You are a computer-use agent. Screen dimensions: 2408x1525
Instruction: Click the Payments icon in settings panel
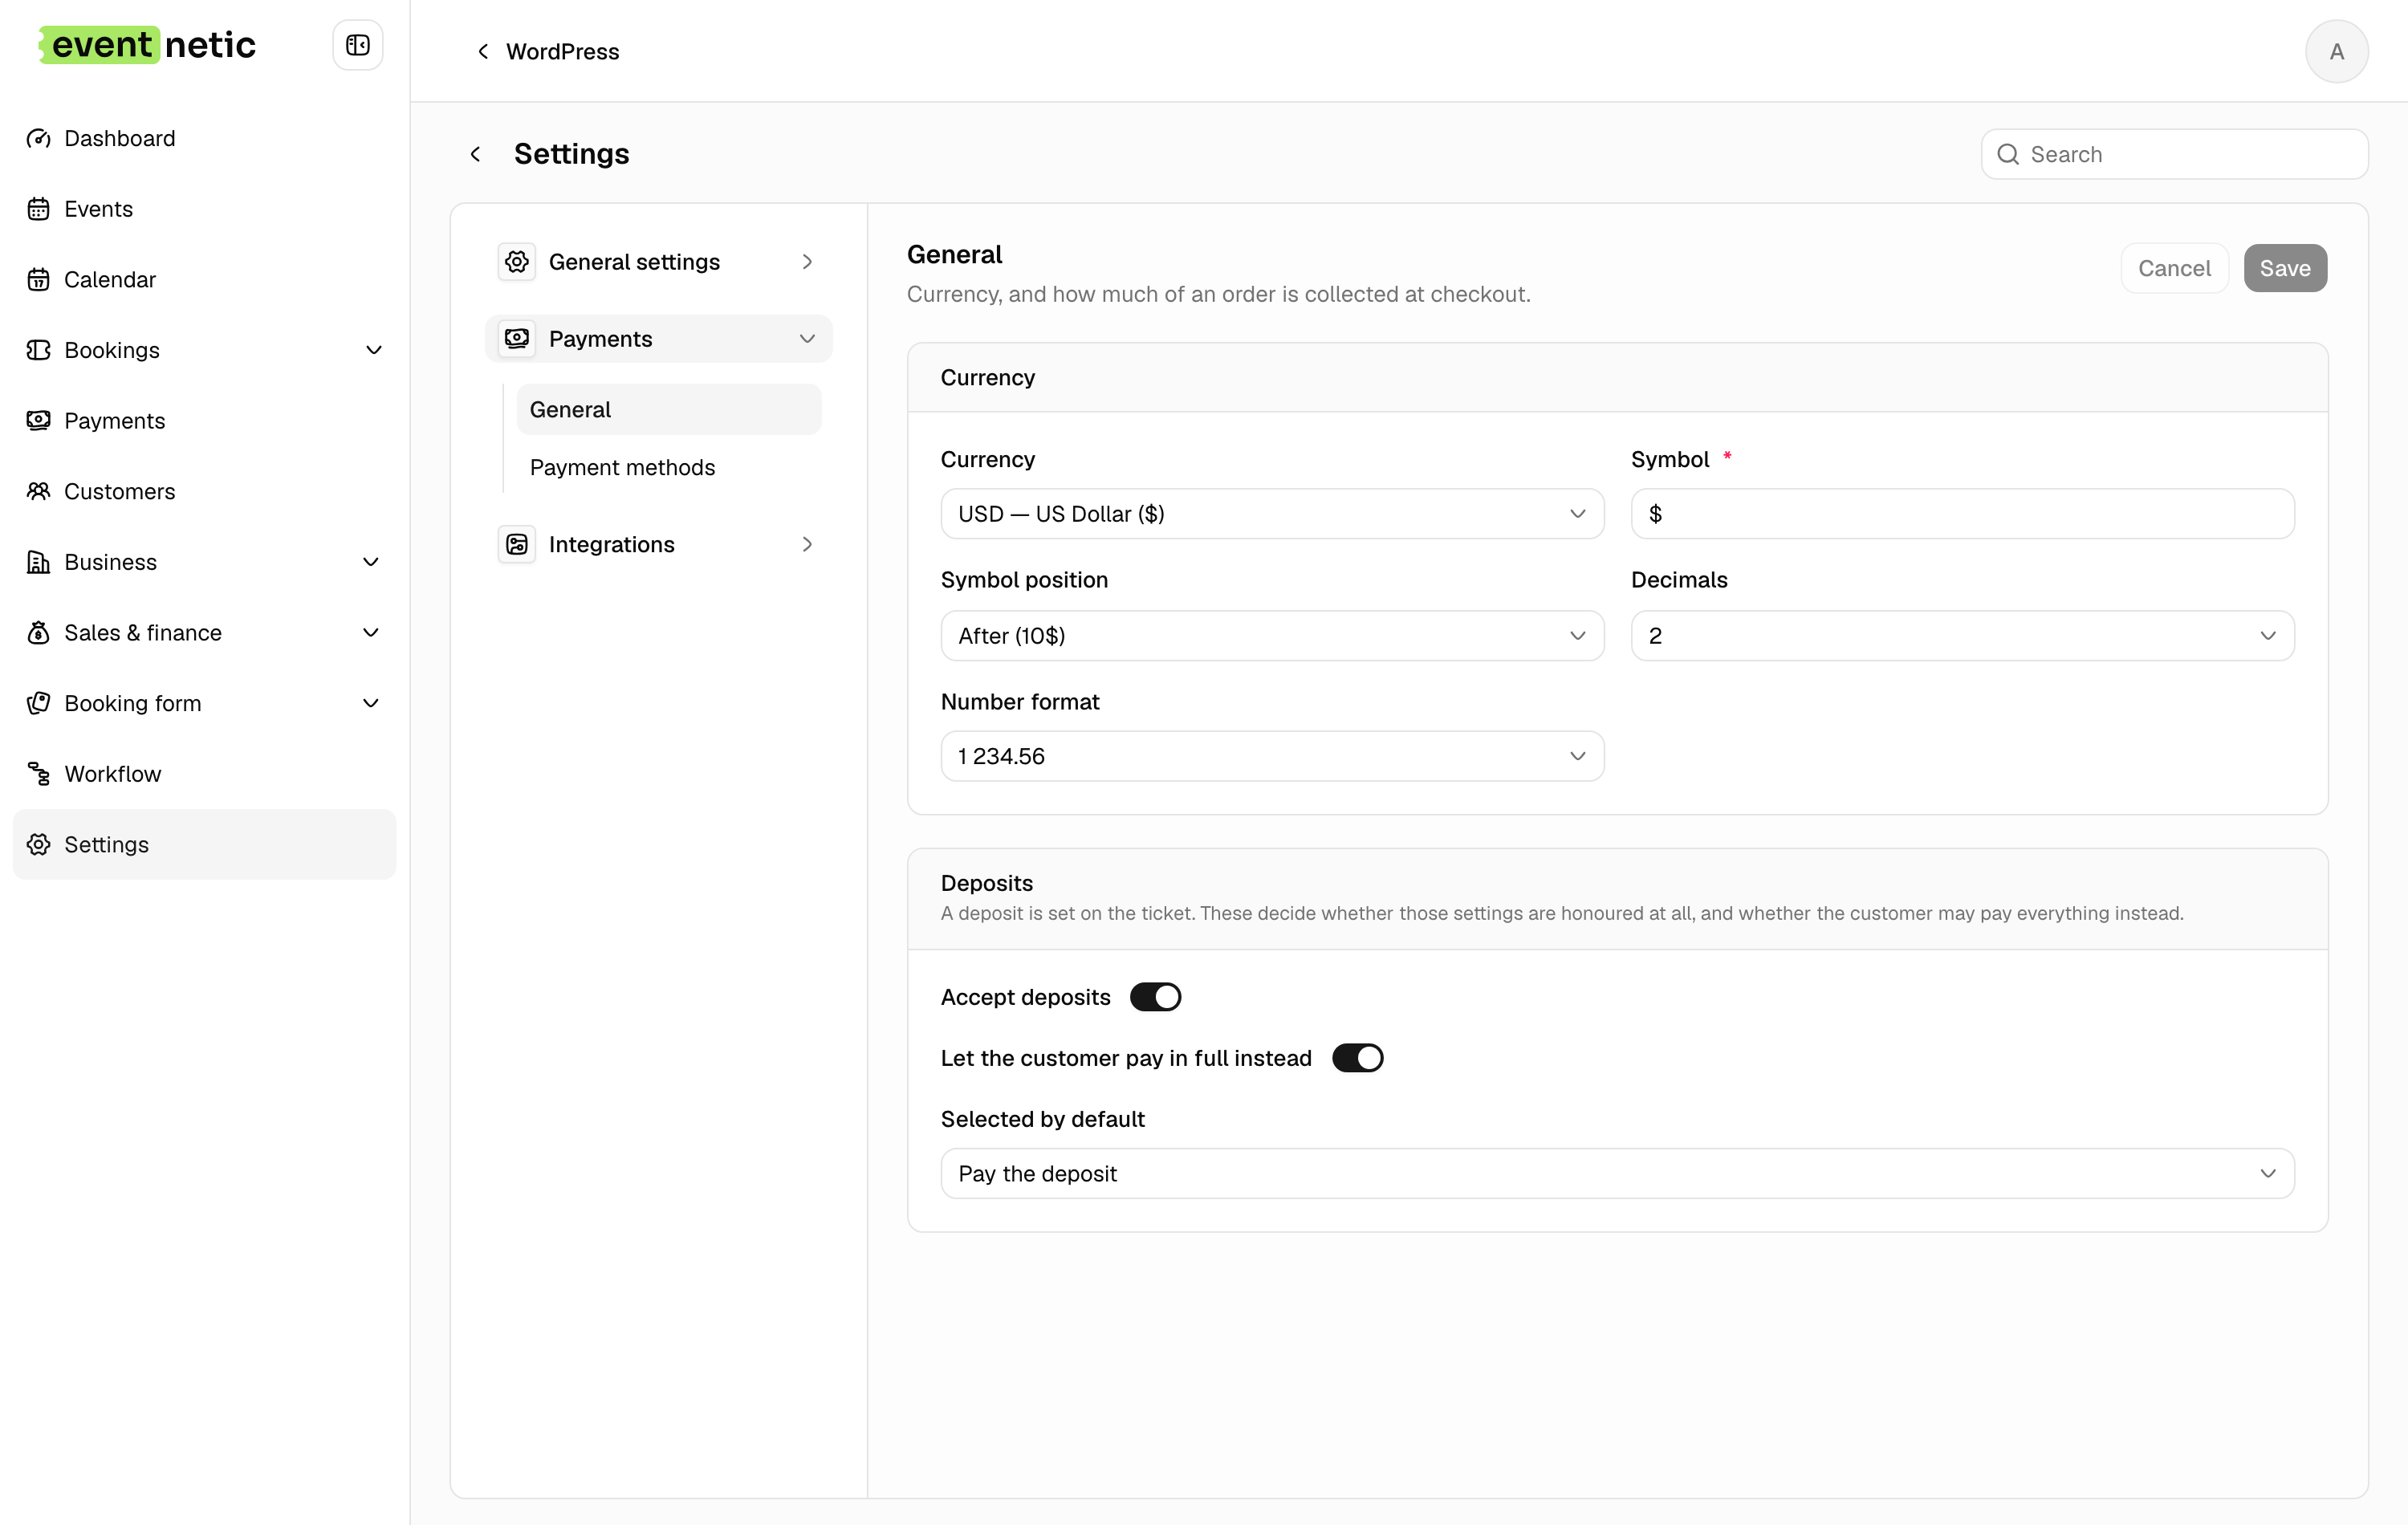point(517,339)
